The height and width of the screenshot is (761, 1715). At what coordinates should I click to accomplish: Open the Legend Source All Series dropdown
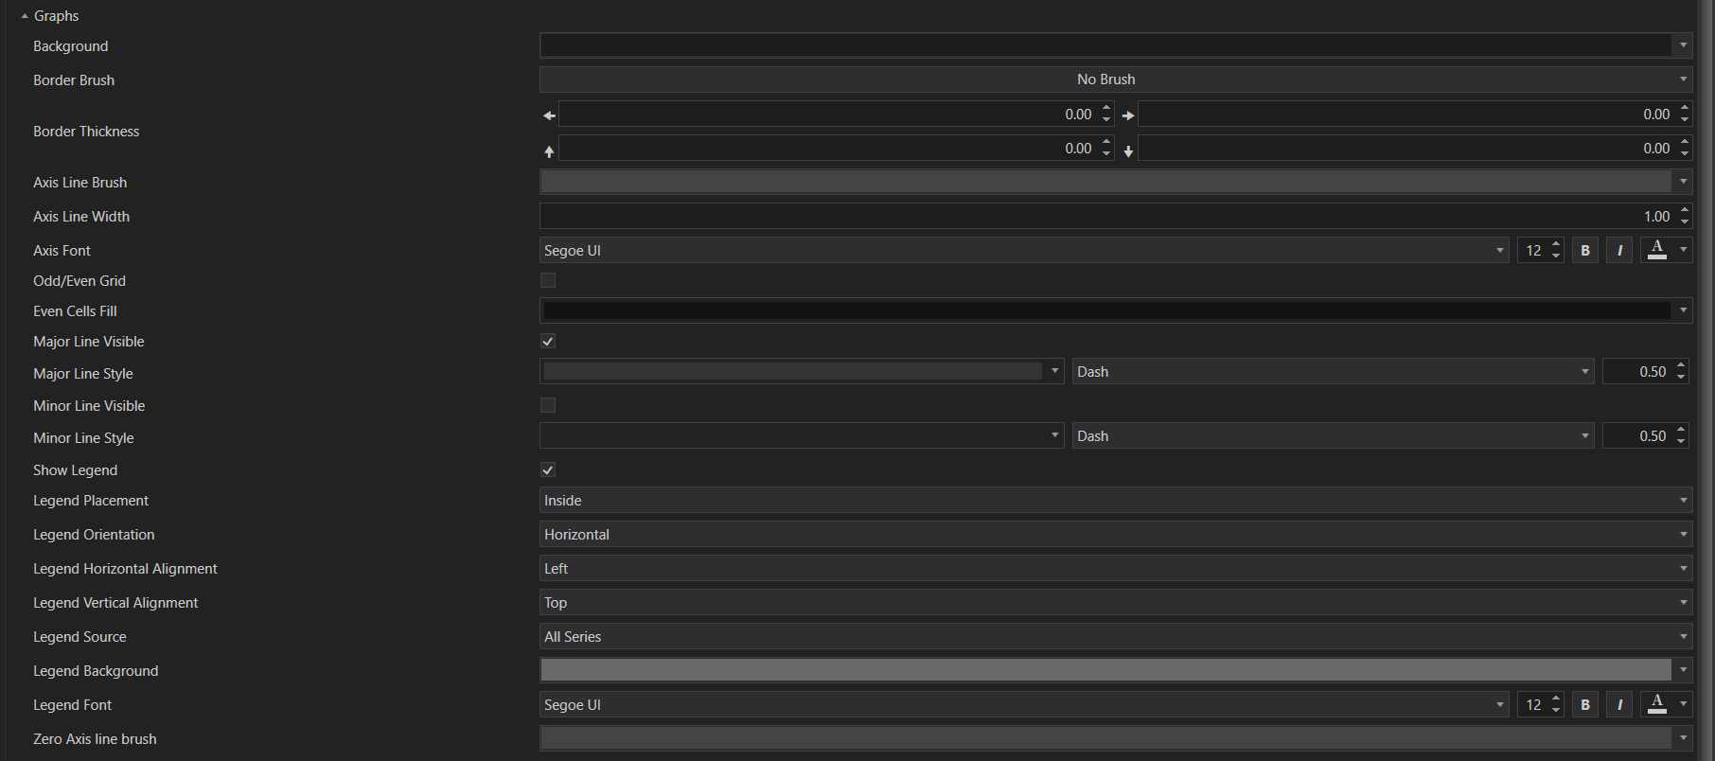[1115, 637]
